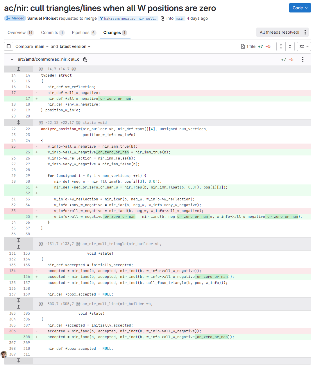Open Samuel Pitoiset's avatar at the bottom
Image resolution: width=313 pixels, height=366 pixels.
[x=4, y=354]
